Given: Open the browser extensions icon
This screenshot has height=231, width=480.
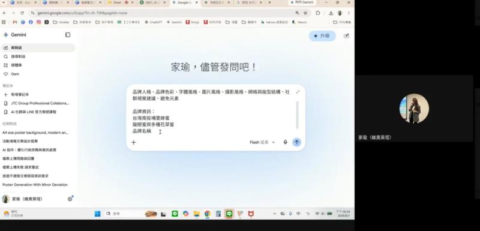Looking at the screenshot, I should [318, 13].
